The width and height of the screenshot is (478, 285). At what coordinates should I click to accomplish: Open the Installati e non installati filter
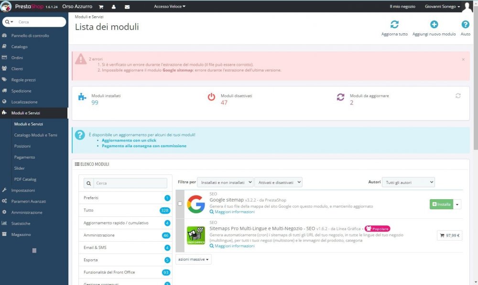pos(225,183)
